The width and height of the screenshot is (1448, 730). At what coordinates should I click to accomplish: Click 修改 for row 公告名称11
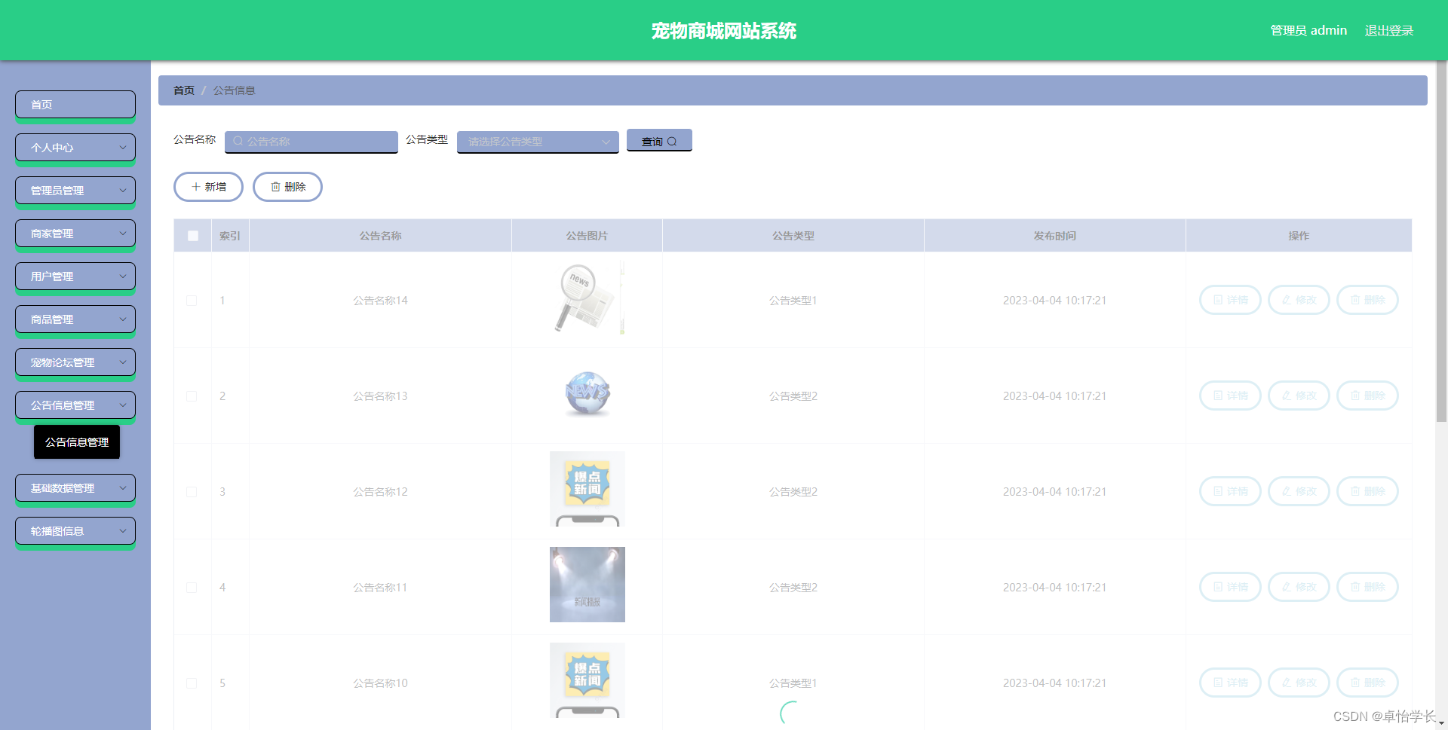1299,587
